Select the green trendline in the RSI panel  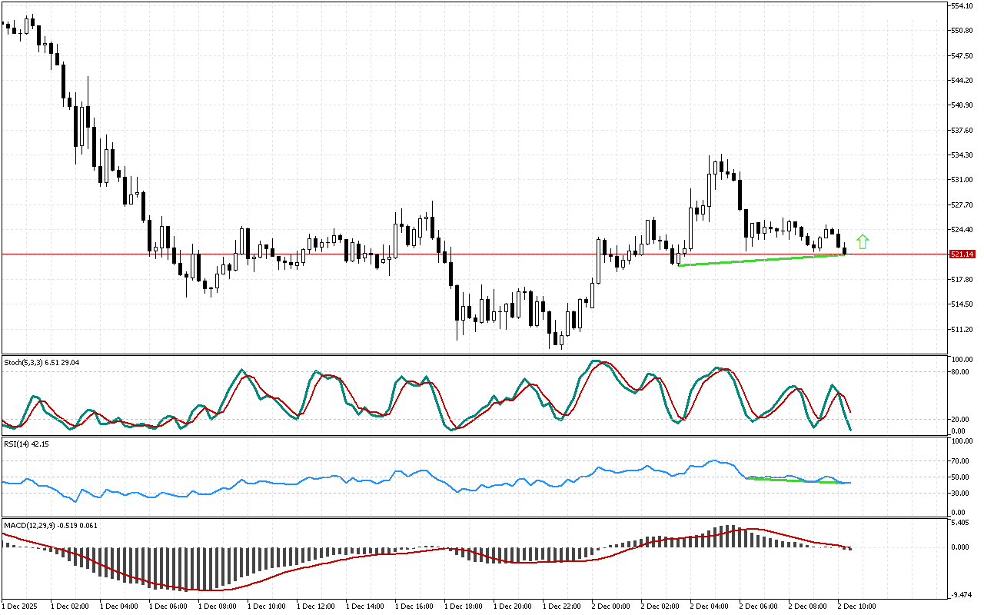[792, 480]
